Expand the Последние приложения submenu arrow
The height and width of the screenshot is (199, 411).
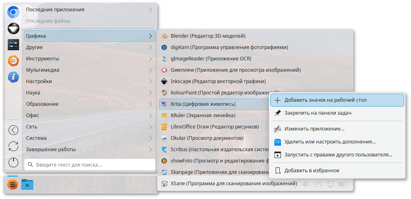[x=150, y=10]
